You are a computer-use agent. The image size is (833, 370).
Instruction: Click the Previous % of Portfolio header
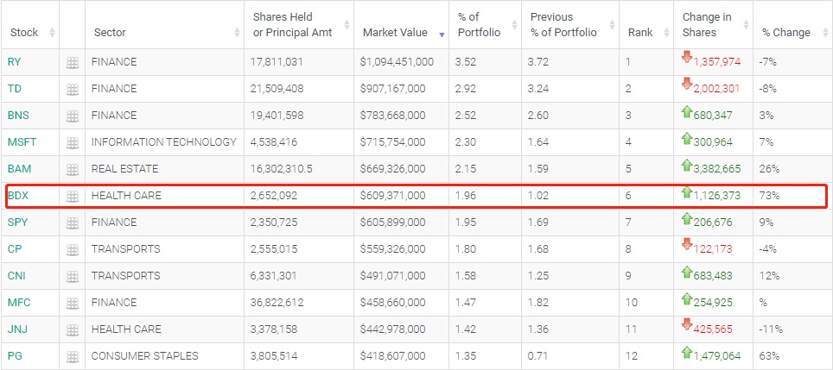[563, 25]
